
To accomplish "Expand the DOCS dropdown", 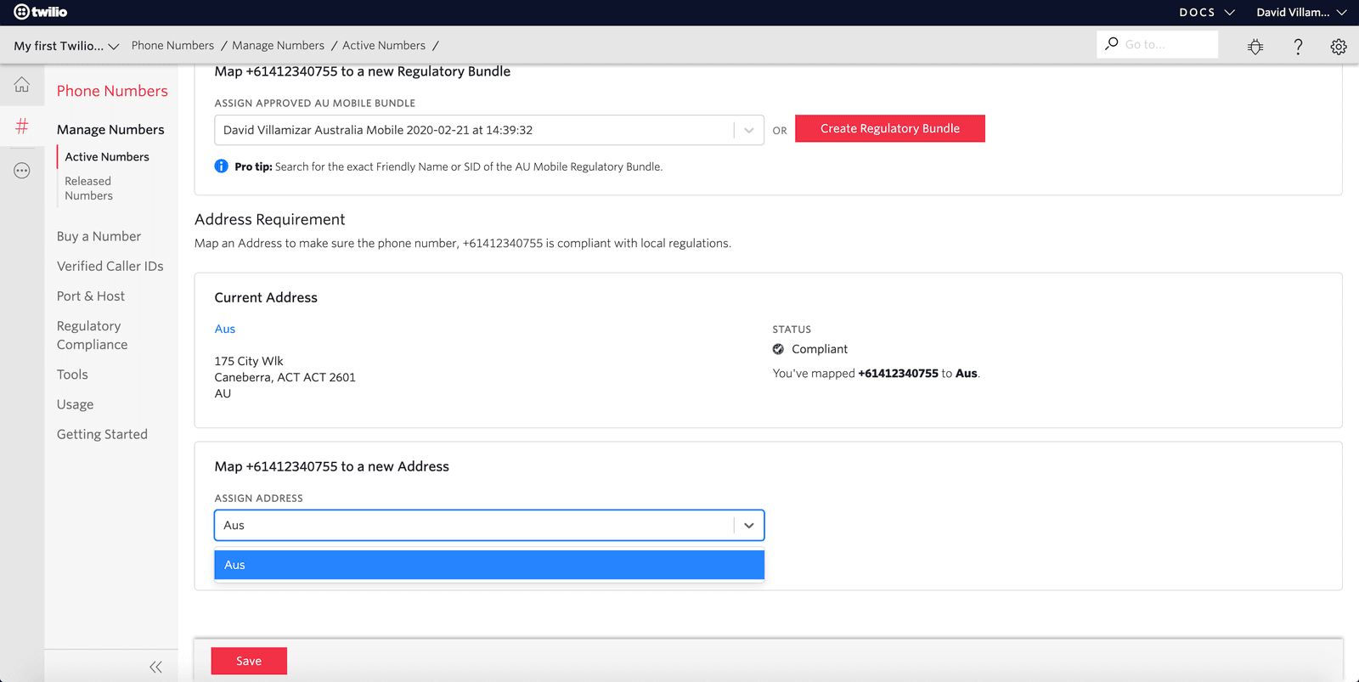I will (1206, 13).
